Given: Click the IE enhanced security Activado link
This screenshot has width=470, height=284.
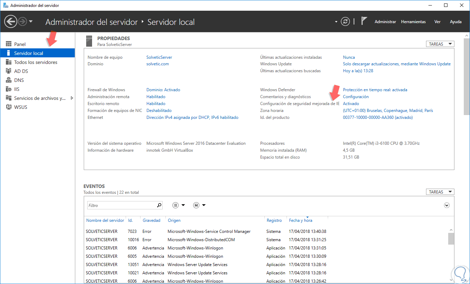Looking at the screenshot, I should (351, 104).
